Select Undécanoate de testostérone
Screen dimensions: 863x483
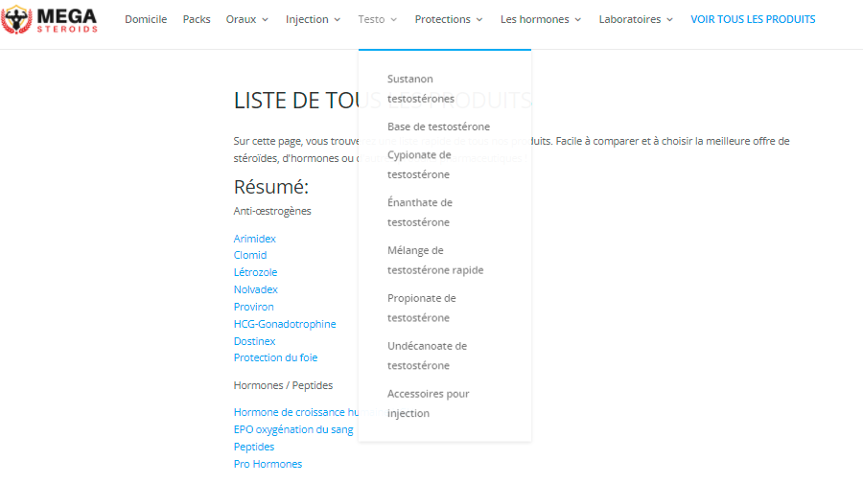(x=427, y=356)
